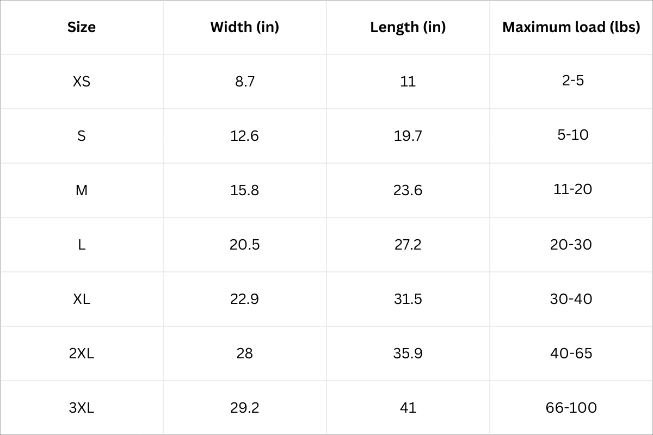Select the XS size cell
This screenshot has width=653, height=435.
point(82,82)
